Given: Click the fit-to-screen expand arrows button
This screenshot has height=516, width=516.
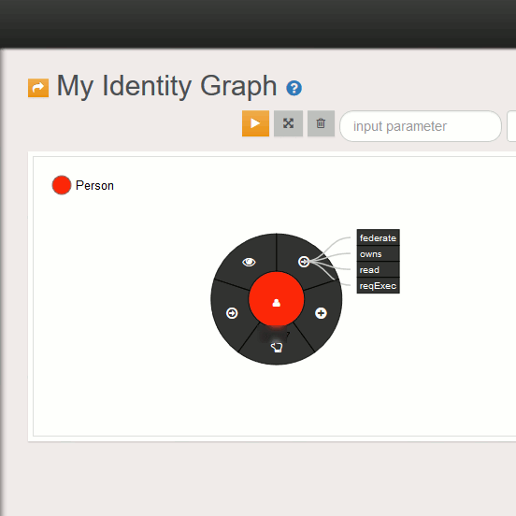Looking at the screenshot, I should point(288,123).
